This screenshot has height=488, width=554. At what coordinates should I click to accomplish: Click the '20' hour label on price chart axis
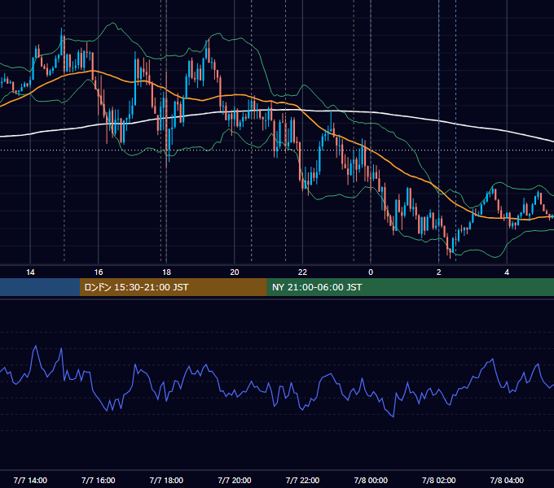(235, 272)
